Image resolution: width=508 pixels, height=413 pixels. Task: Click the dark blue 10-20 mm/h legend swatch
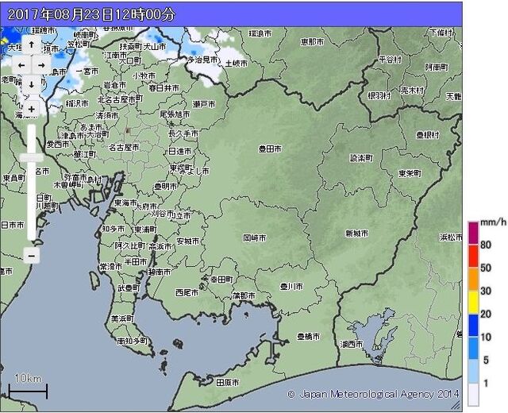(x=473, y=325)
